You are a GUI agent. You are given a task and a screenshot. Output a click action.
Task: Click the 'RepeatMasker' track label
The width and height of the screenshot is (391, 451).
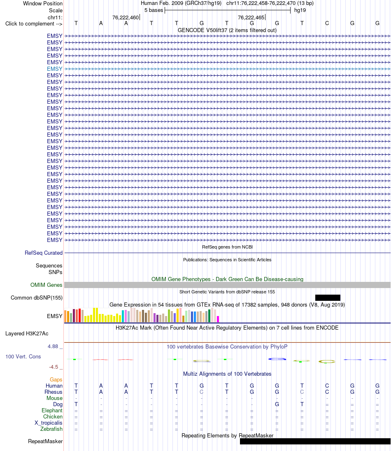[45, 442]
